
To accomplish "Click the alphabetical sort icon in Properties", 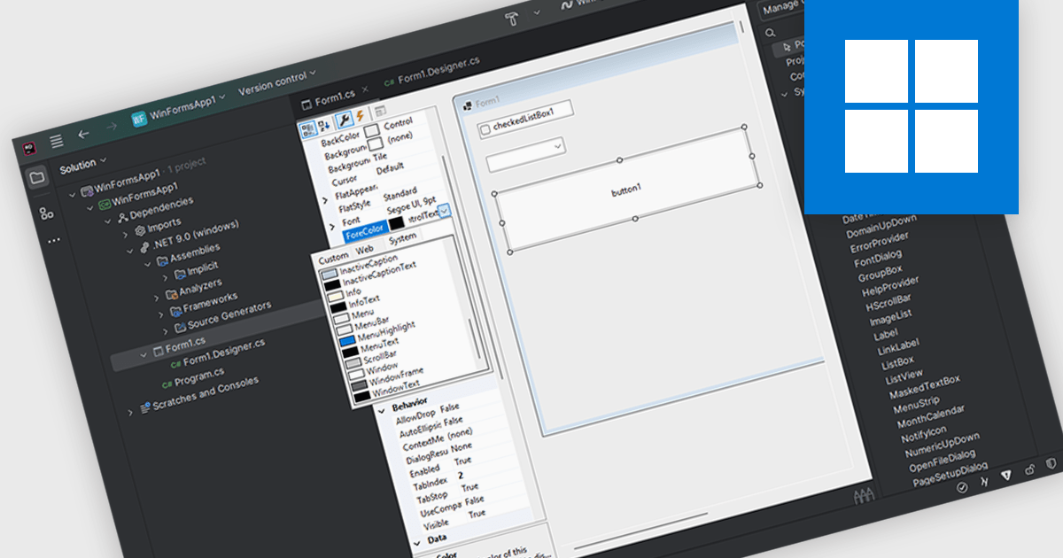I will click(324, 127).
